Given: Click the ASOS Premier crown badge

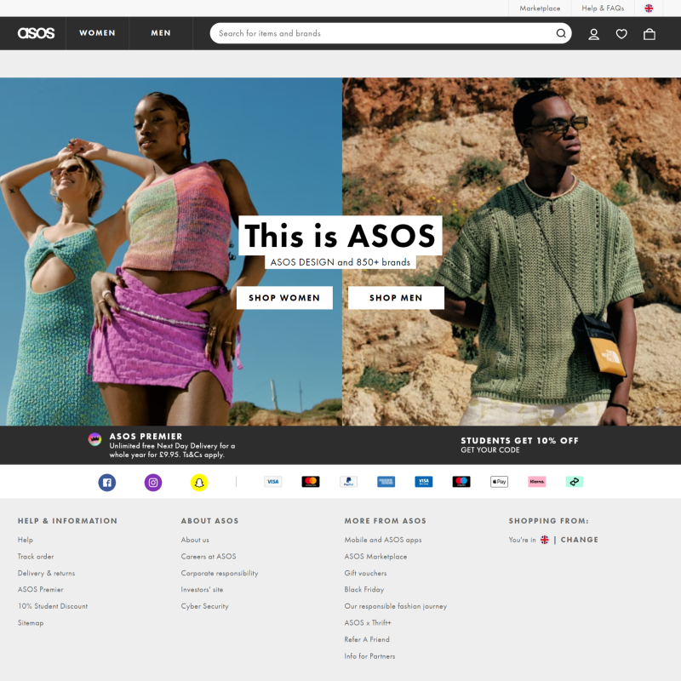Looking at the screenshot, I should [94, 439].
